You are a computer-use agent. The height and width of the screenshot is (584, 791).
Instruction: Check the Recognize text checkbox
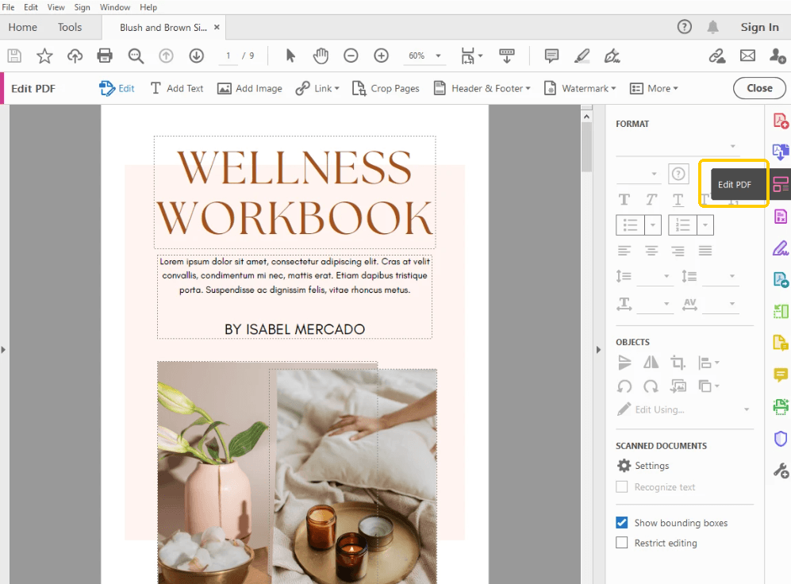coord(622,486)
